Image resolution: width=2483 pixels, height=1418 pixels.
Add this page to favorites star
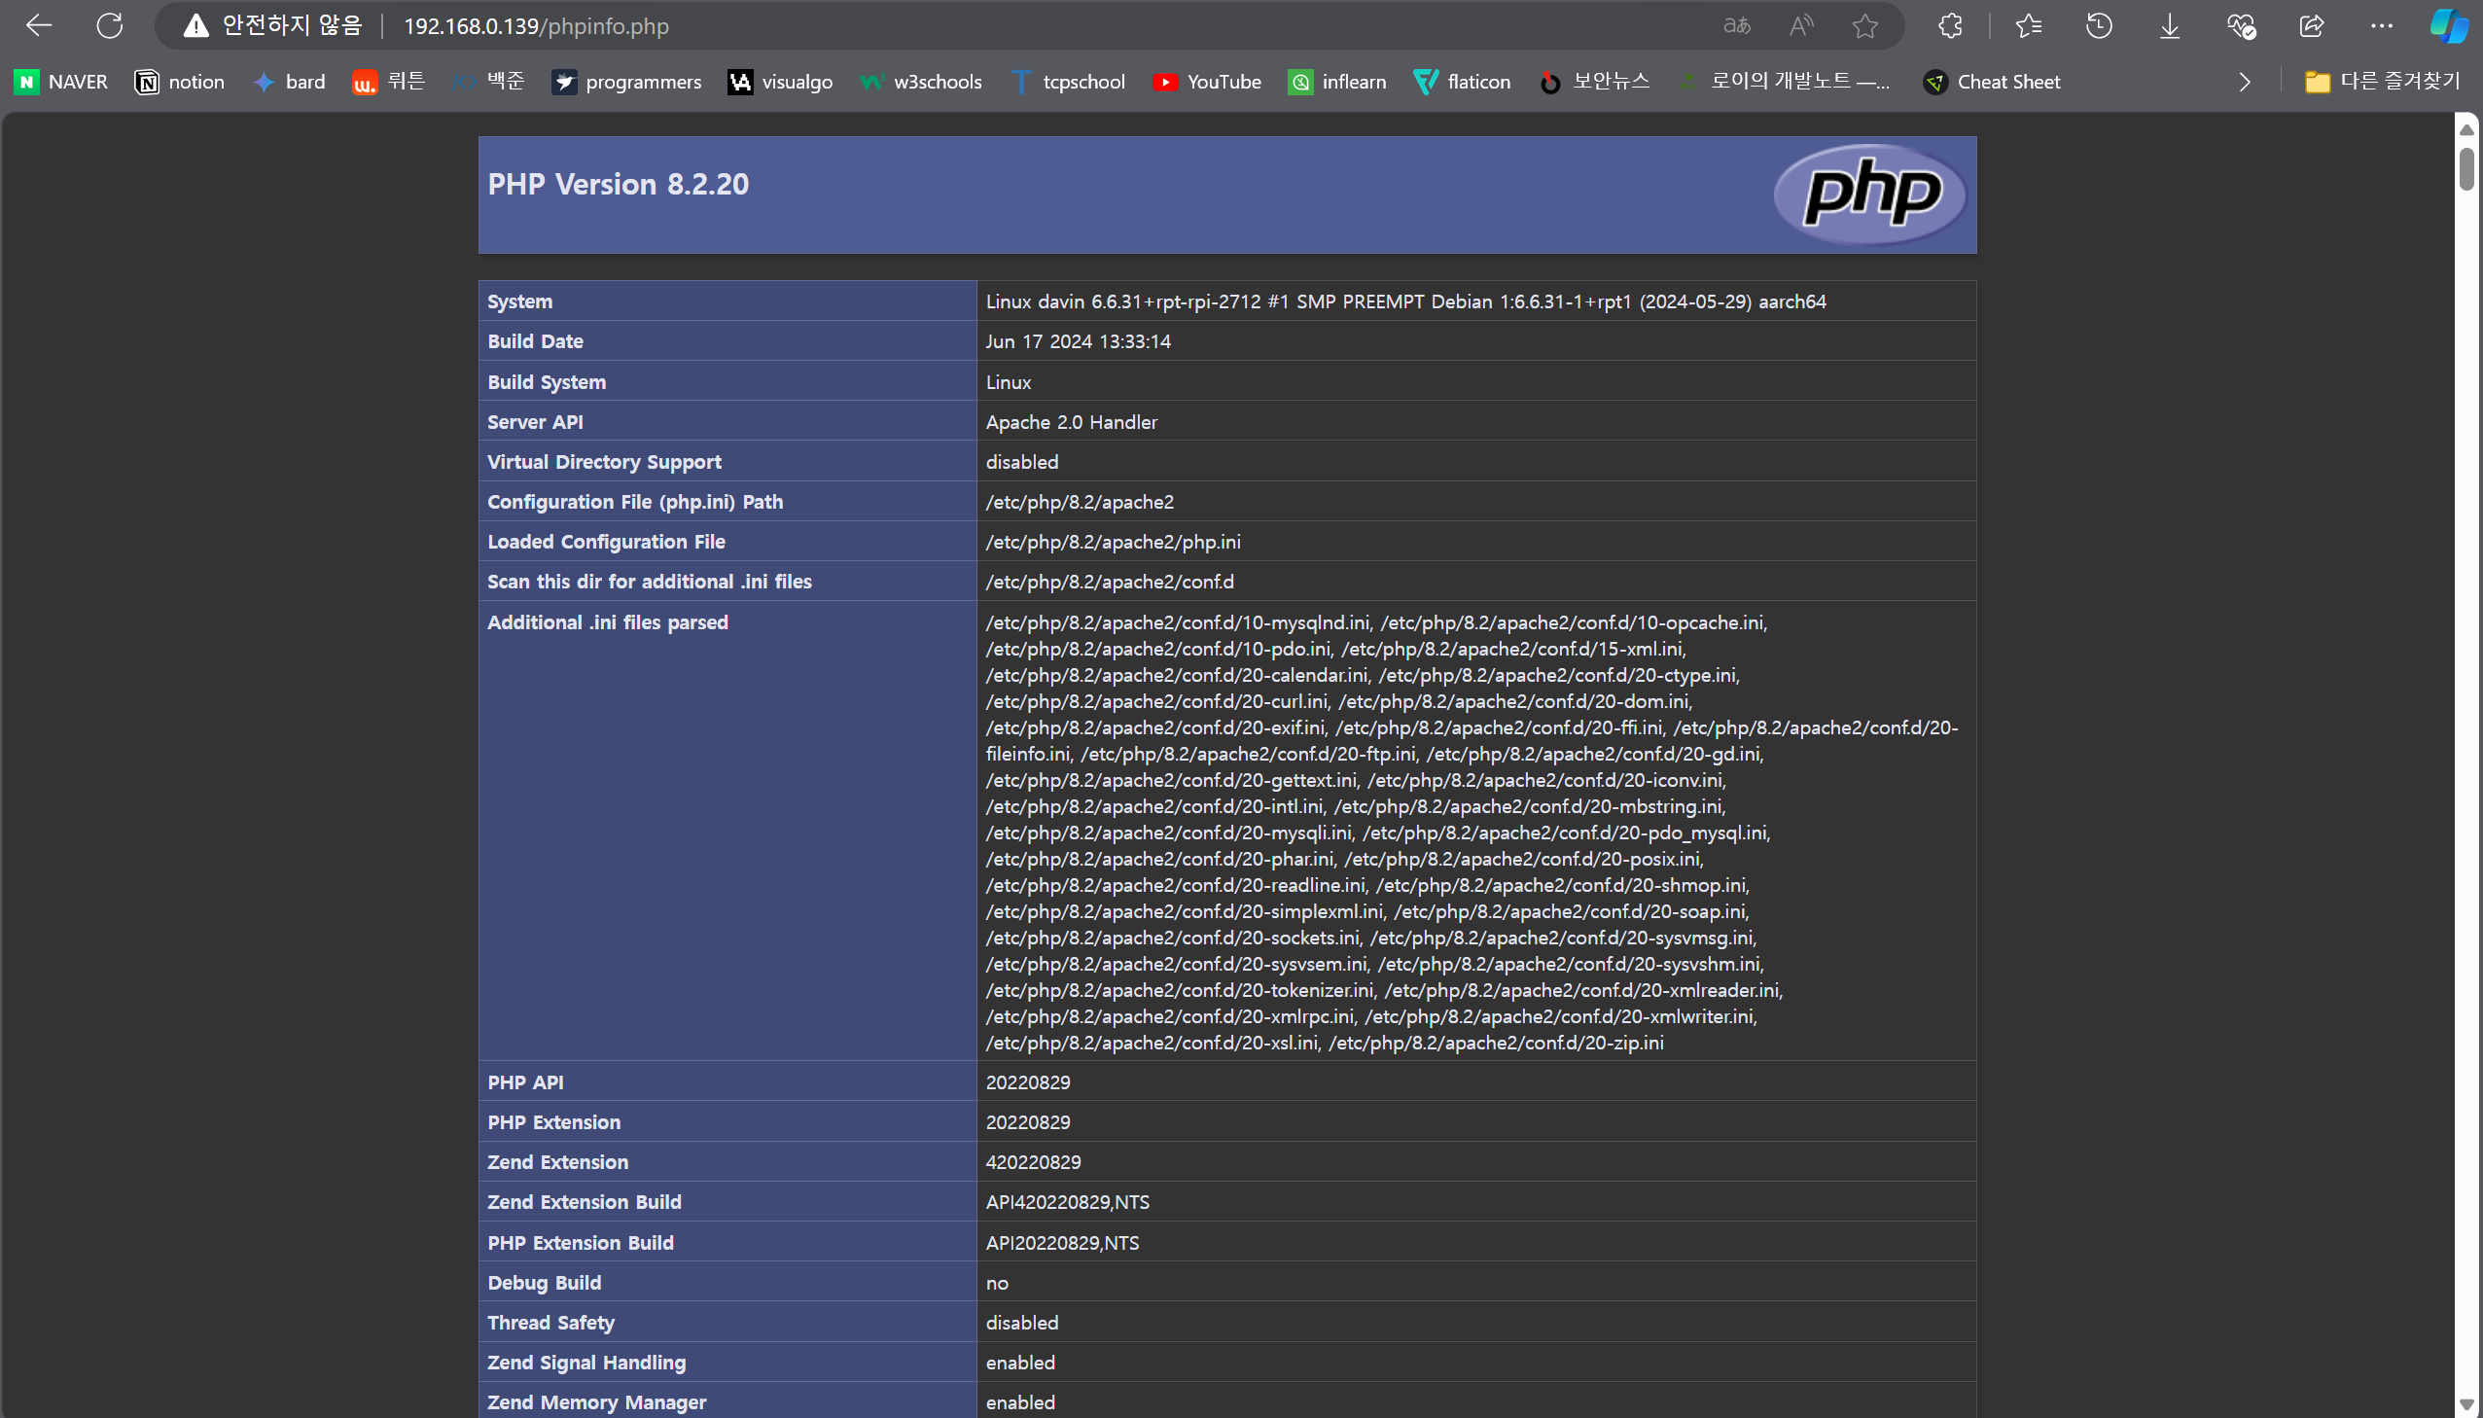pyautogui.click(x=1864, y=26)
